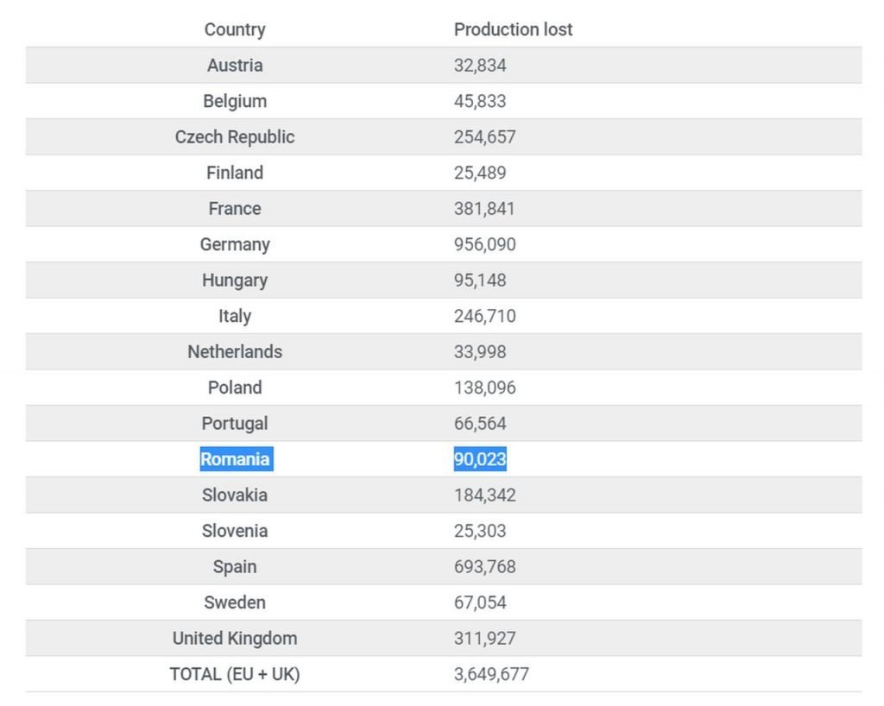This screenshot has height=706, width=884.
Task: Select Finland's production value 25,489
Action: click(x=480, y=173)
